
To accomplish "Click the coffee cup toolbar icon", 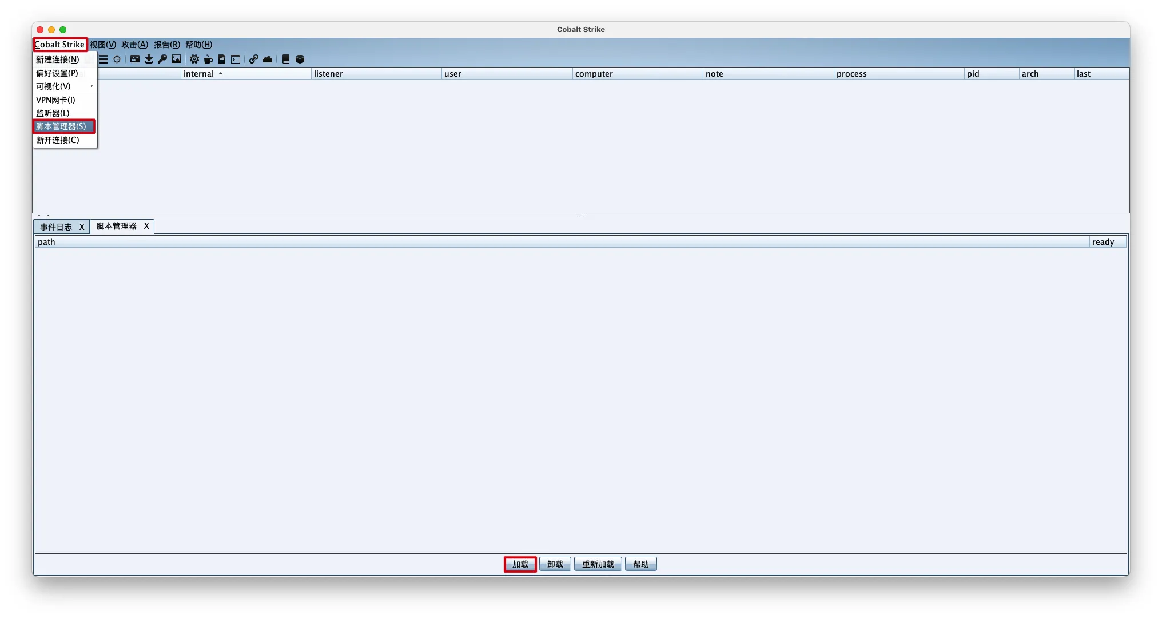I will (x=208, y=59).
